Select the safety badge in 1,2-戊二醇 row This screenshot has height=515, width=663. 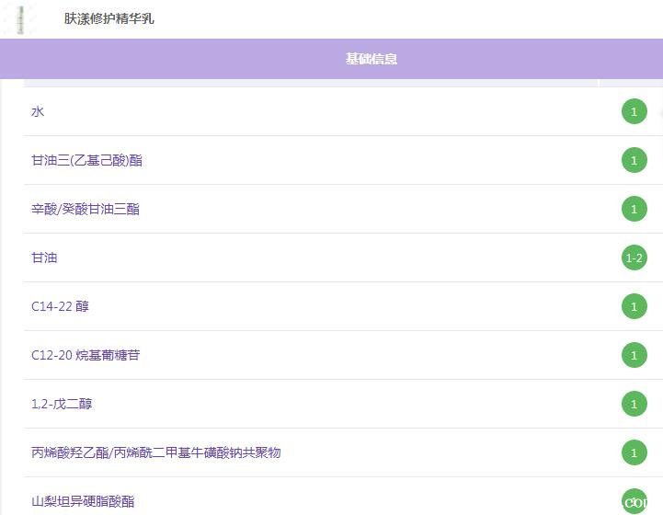(x=634, y=404)
